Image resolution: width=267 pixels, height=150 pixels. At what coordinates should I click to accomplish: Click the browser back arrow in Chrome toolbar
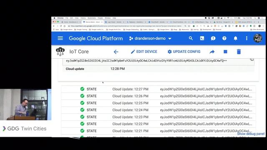54,26
